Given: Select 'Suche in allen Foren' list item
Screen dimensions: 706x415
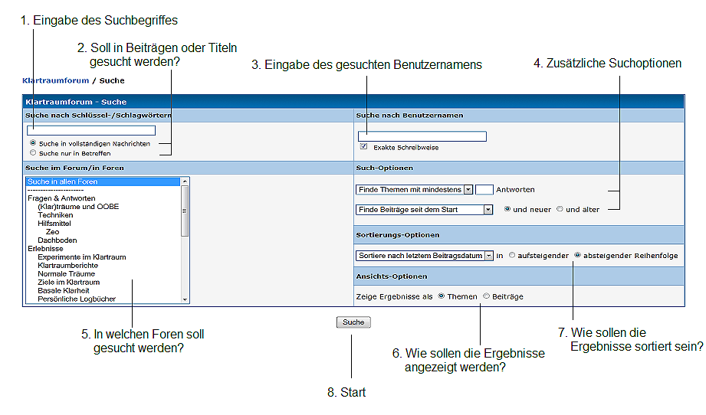Looking at the screenshot, I should click(63, 181).
